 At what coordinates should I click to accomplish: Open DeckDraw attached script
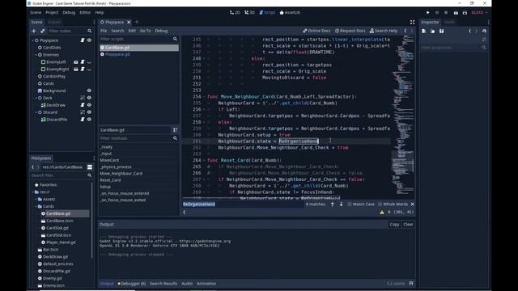point(83,105)
